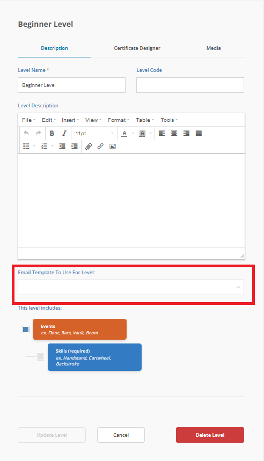Image resolution: width=264 pixels, height=461 pixels.
Task: Apply italic formatting
Action: coord(64,134)
